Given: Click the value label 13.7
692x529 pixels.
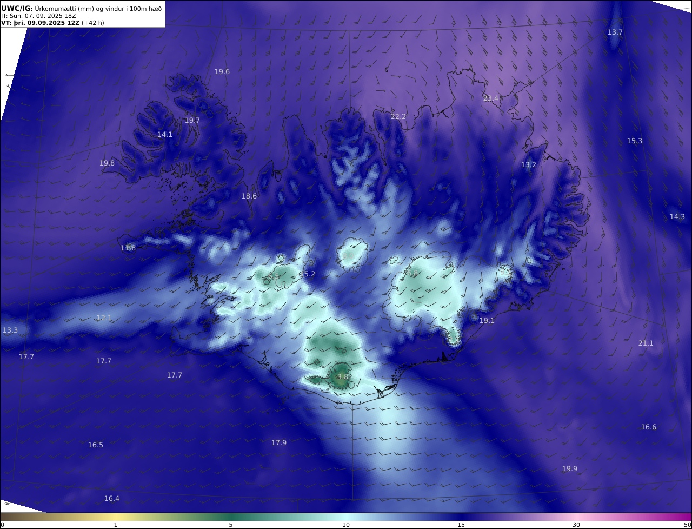Looking at the screenshot, I should tap(615, 32).
